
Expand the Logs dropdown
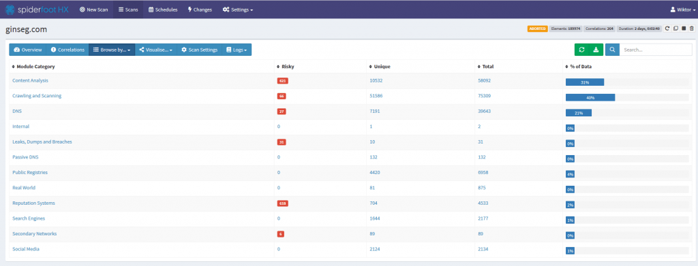point(237,50)
